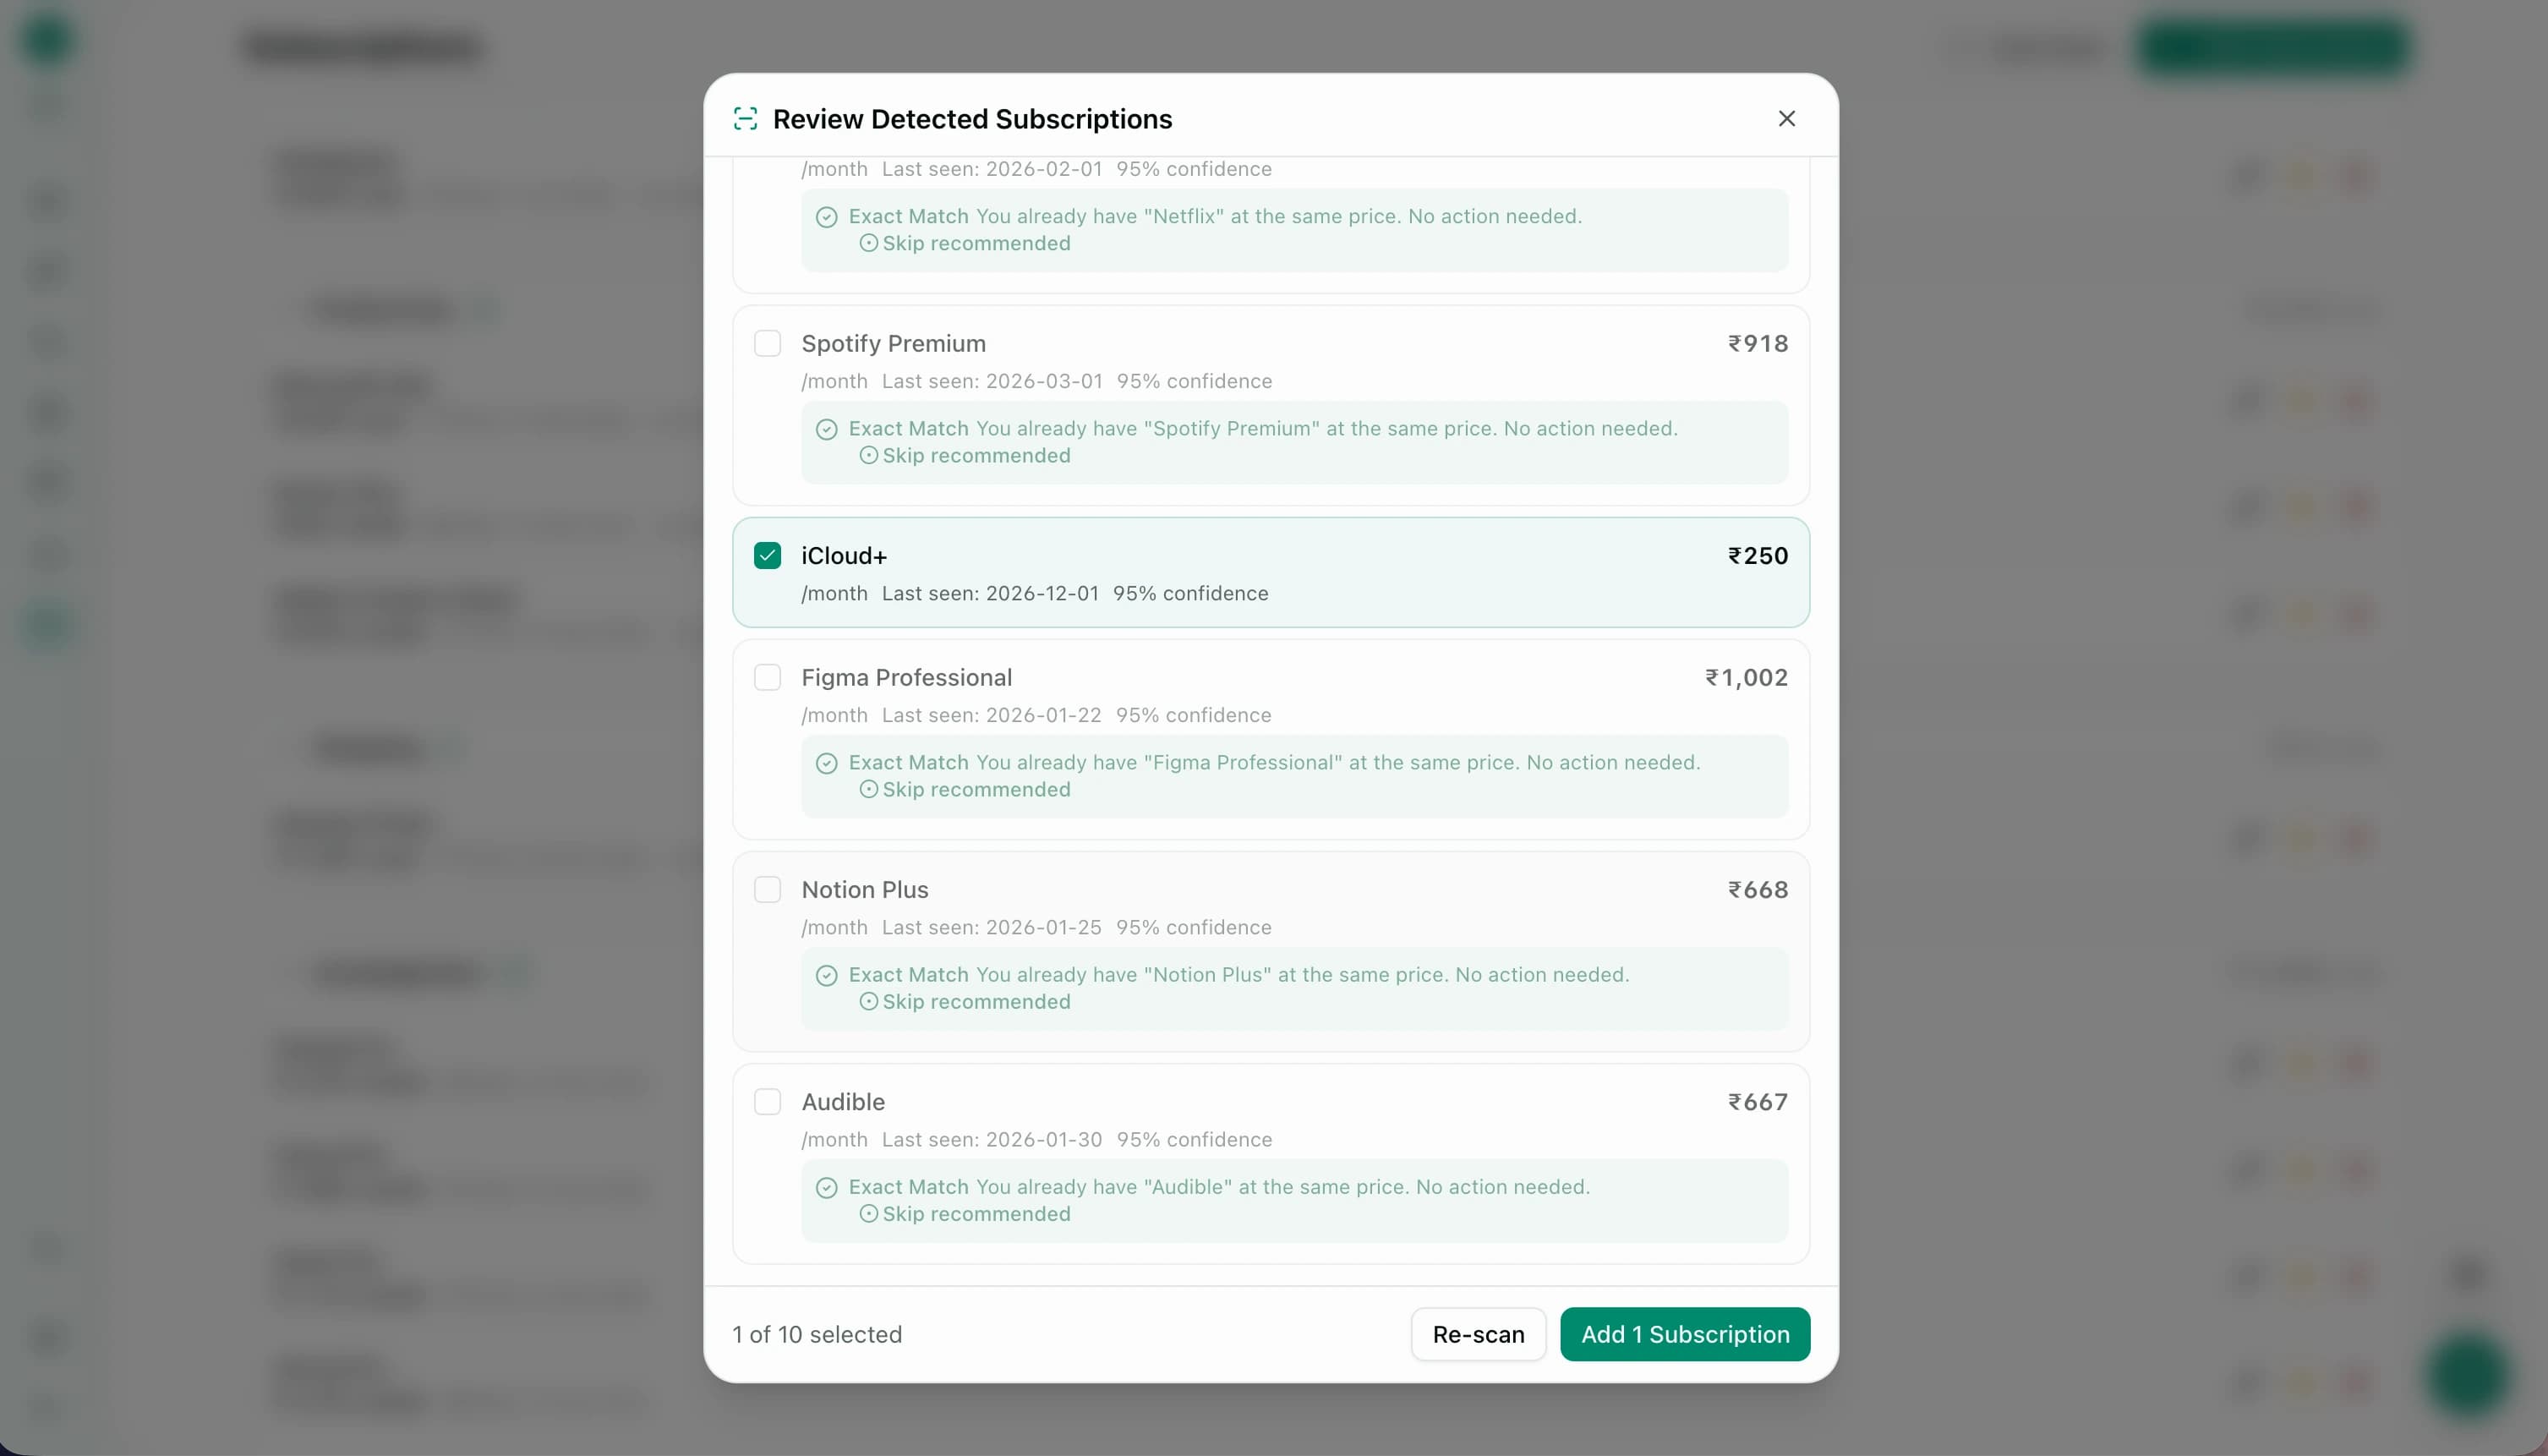Click the check-circle icon on Spotify exact match
The width and height of the screenshot is (2548, 1456).
828,428
